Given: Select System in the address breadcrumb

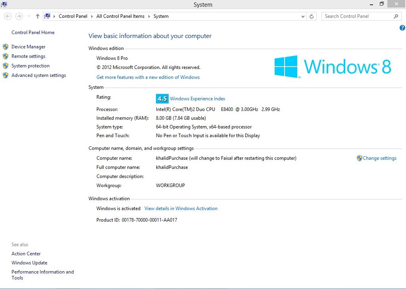Looking at the screenshot, I should pos(161,16).
